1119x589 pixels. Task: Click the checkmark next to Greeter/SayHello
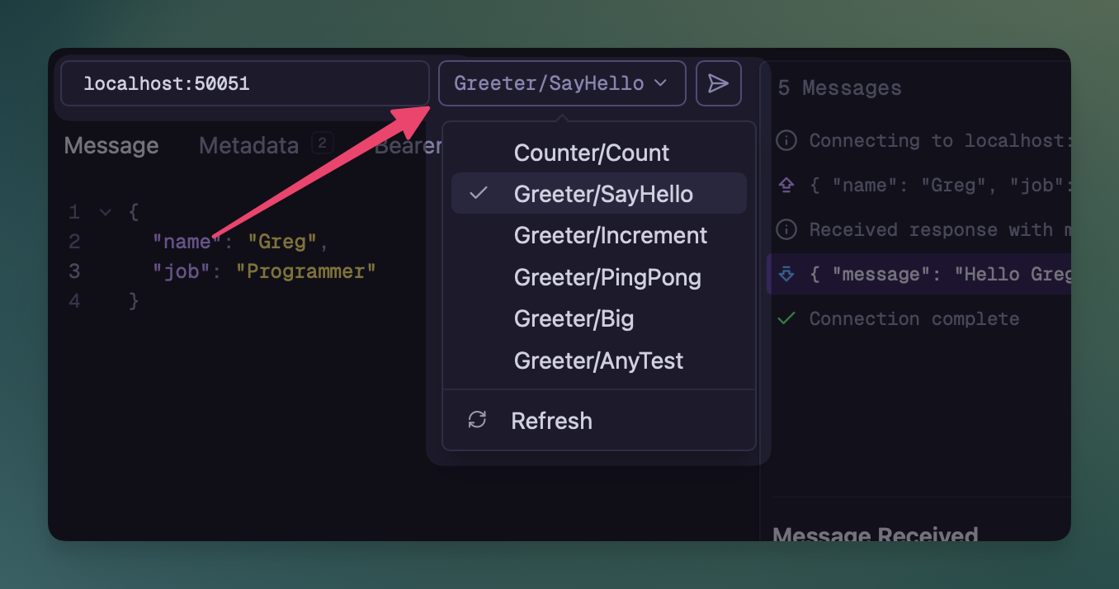pyautogui.click(x=478, y=194)
